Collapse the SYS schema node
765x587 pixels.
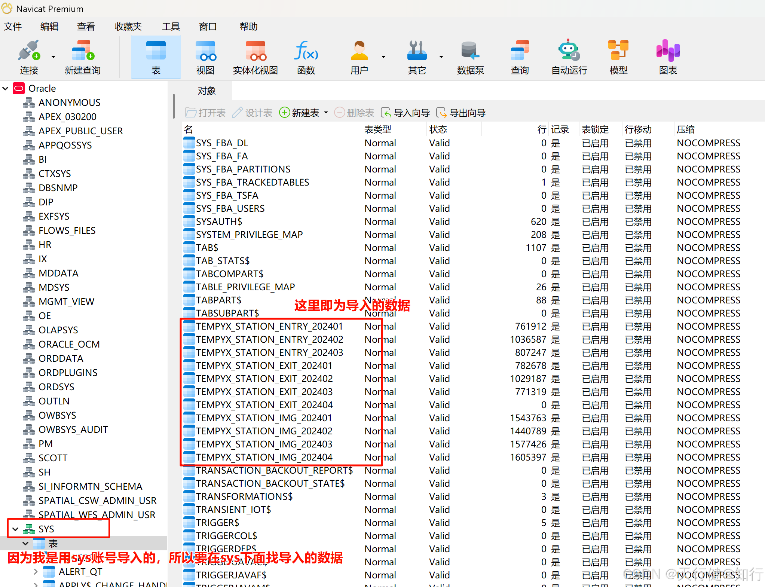(x=16, y=529)
